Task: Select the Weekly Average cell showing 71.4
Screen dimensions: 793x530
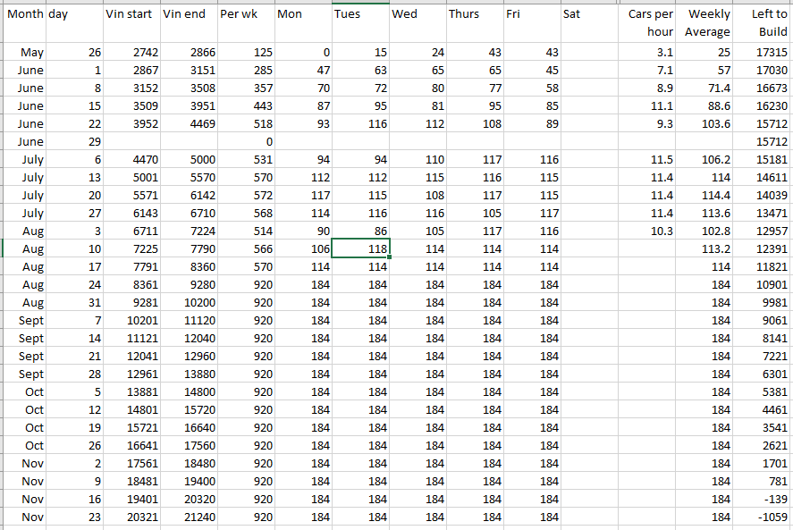Action: [704, 88]
